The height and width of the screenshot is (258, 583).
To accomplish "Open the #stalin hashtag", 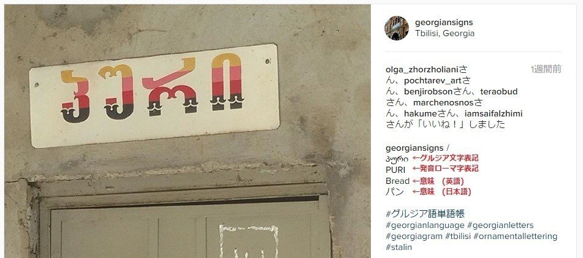I will (x=398, y=247).
